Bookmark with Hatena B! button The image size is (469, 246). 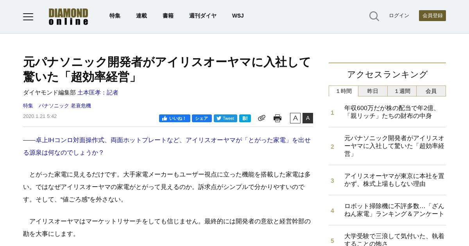(x=245, y=118)
